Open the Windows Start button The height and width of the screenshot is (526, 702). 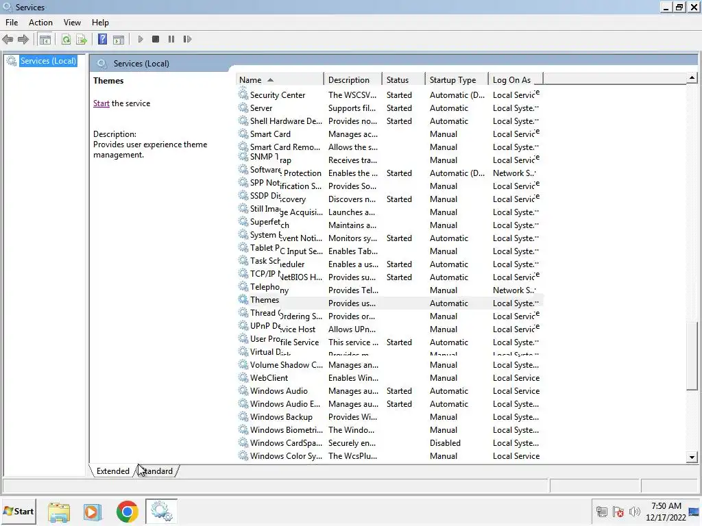pos(19,511)
